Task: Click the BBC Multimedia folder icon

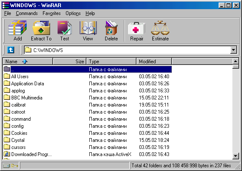Action: coord(7,97)
